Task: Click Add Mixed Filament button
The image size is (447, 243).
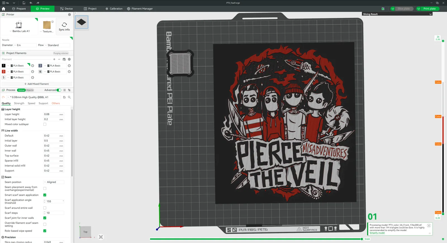Action: 37,84
